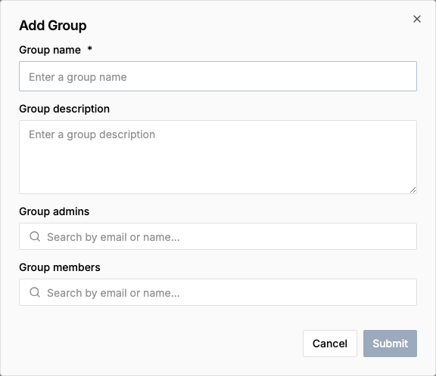This screenshot has width=436, height=376.
Task: Search for Group members by email
Action: (218, 292)
